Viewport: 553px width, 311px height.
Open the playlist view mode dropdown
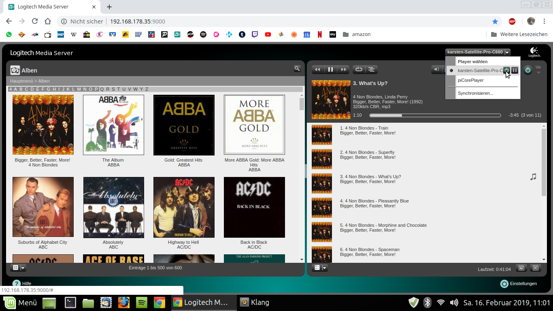point(325,268)
